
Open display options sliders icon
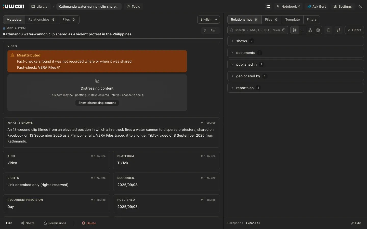point(328,30)
